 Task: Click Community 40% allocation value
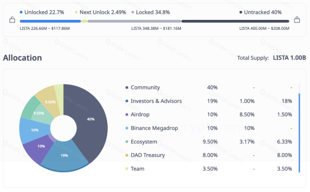[213, 87]
